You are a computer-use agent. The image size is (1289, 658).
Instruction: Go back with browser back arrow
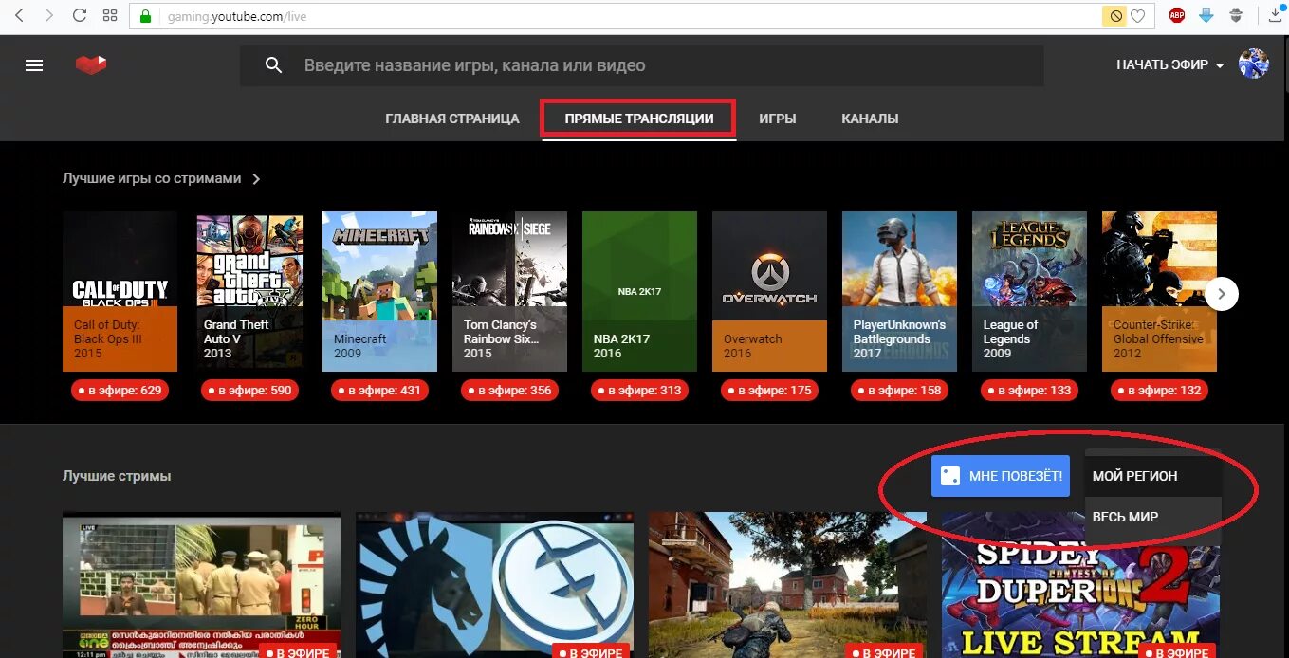(20, 16)
